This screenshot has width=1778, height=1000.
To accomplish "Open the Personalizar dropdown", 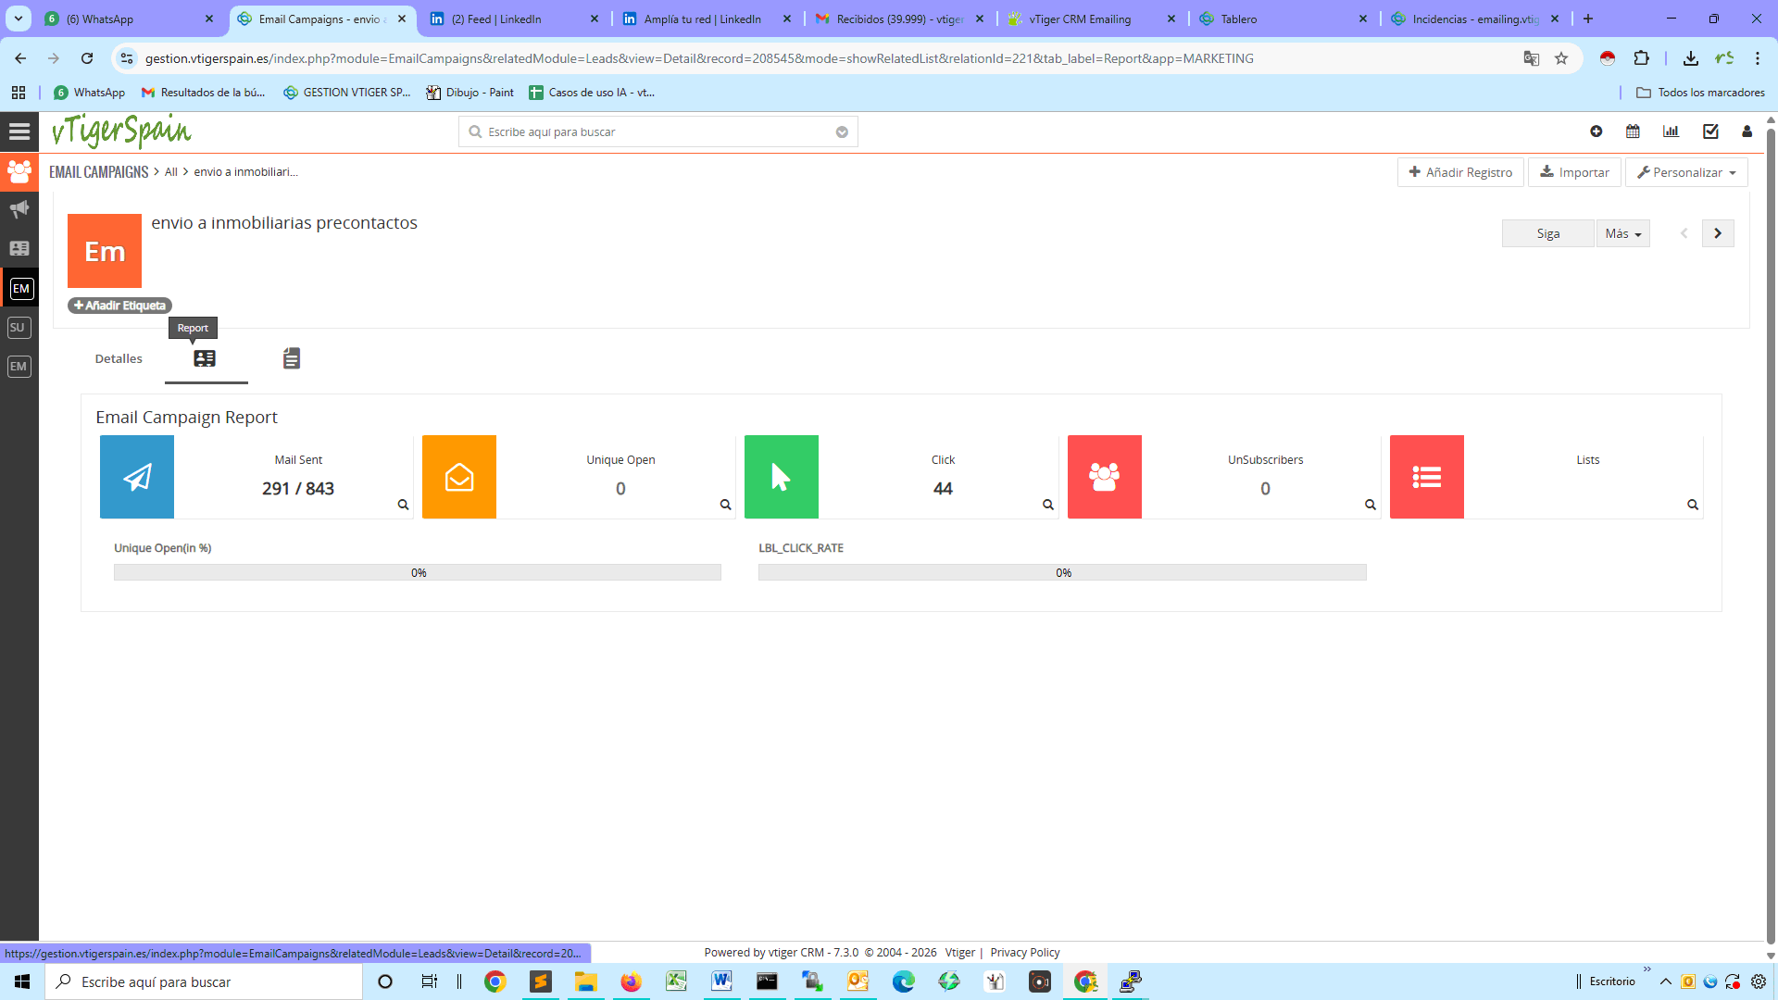I will [x=1686, y=171].
